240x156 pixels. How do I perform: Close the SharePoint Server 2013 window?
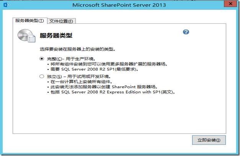(x=230, y=4)
